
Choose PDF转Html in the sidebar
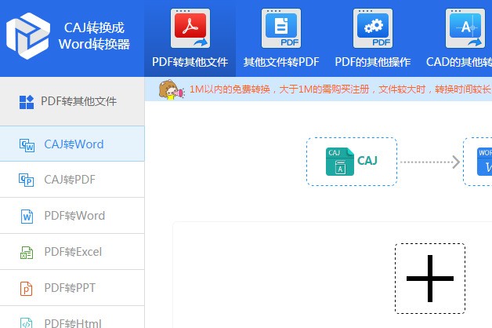[72, 317]
